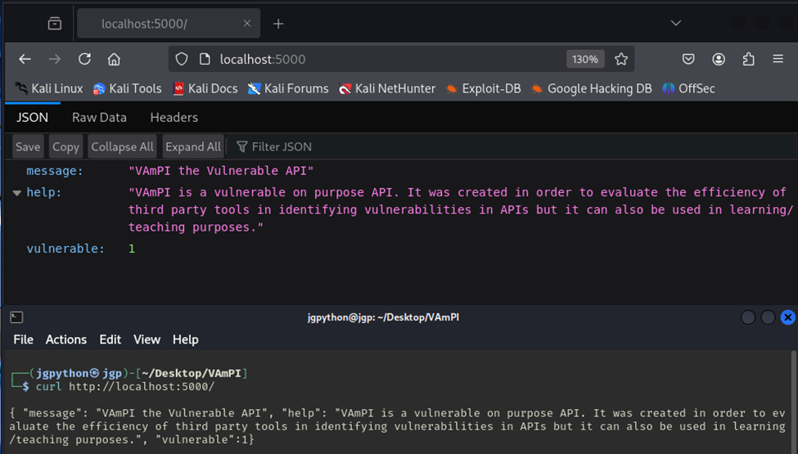The height and width of the screenshot is (454, 798).
Task: Open the Pocket save icon
Action: [688, 59]
